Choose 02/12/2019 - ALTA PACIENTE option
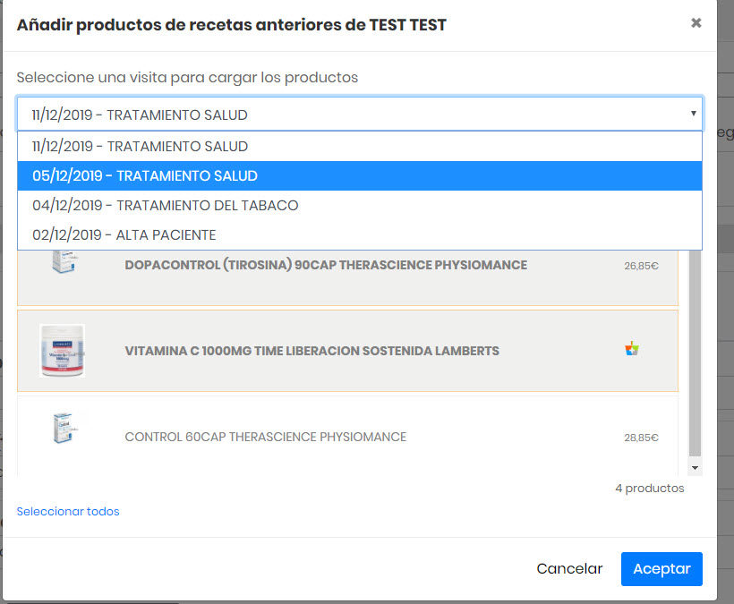The height and width of the screenshot is (604, 734). [x=360, y=234]
